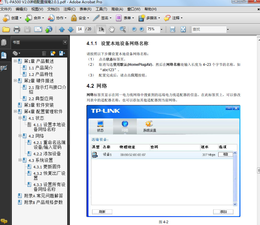Click the trash icon in bookmarks panel
260x225 pixels.
point(44,53)
